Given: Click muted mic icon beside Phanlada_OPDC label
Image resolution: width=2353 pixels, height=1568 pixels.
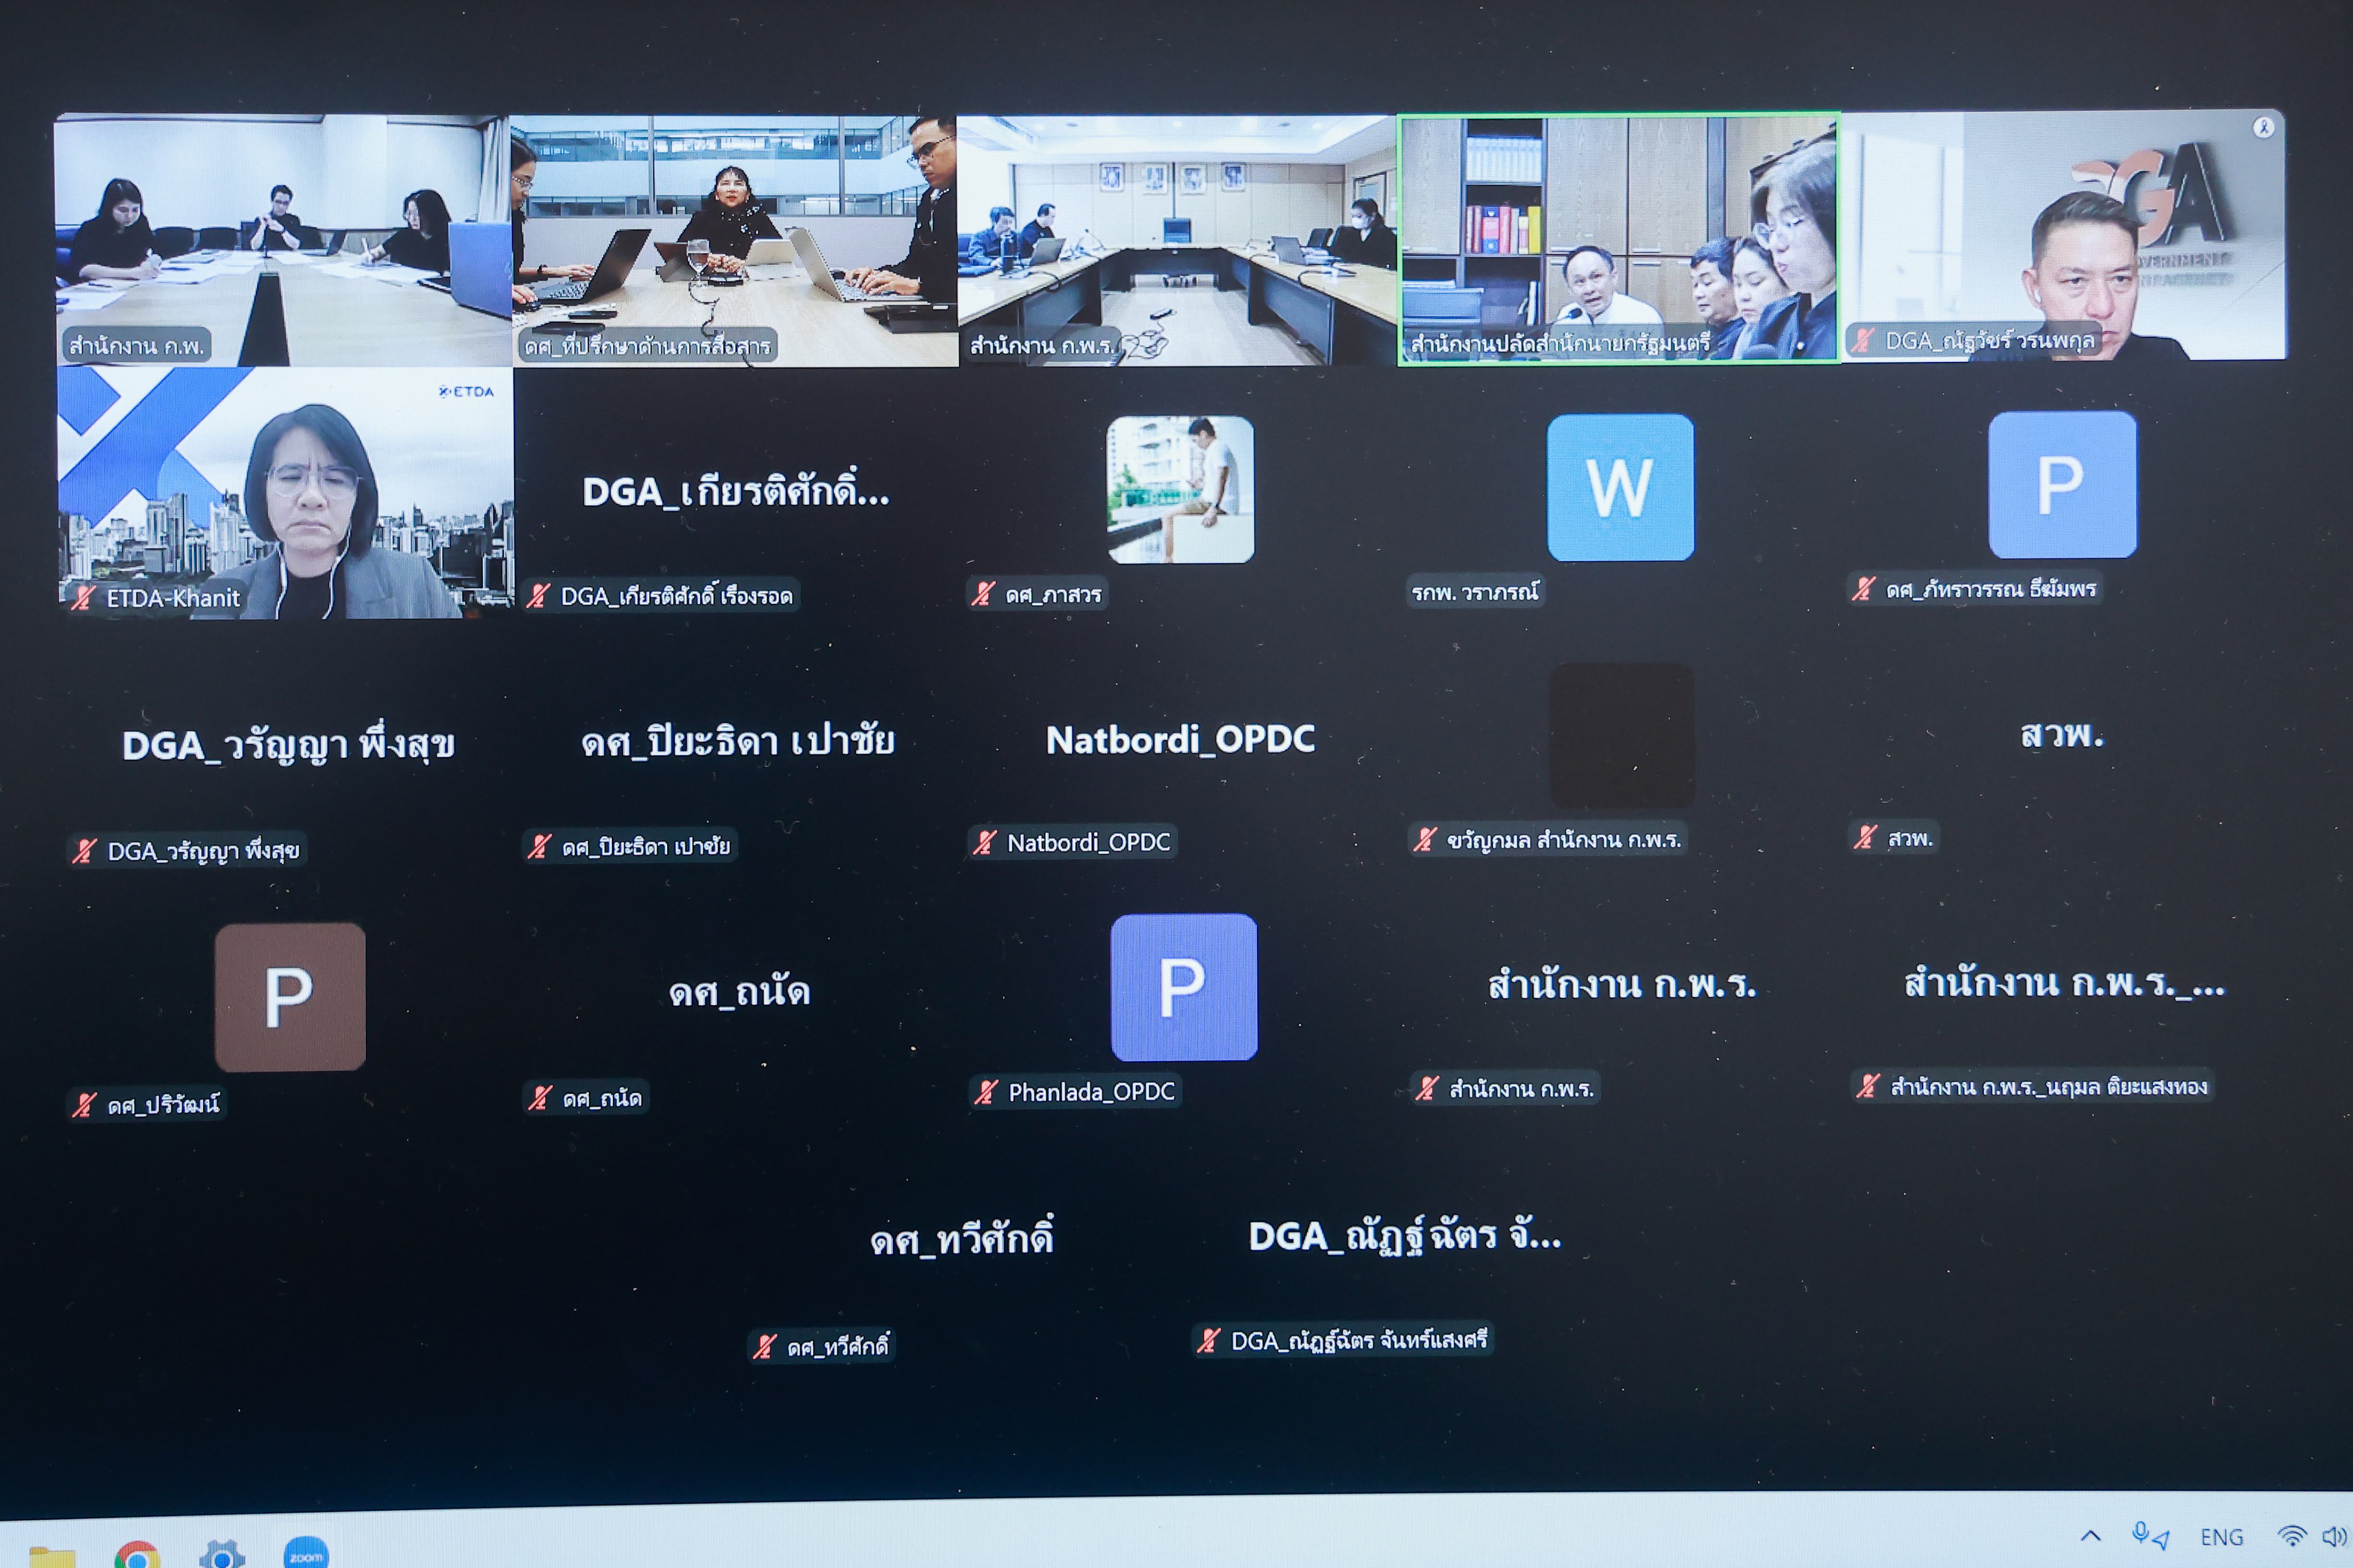Looking at the screenshot, I should click(987, 1092).
